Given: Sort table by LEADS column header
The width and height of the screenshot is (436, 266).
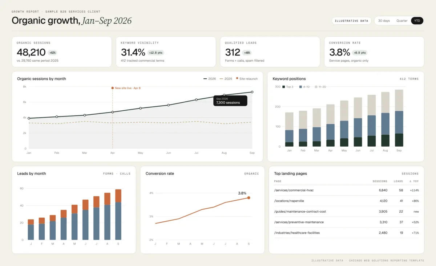Looking at the screenshot, I should [398, 181].
